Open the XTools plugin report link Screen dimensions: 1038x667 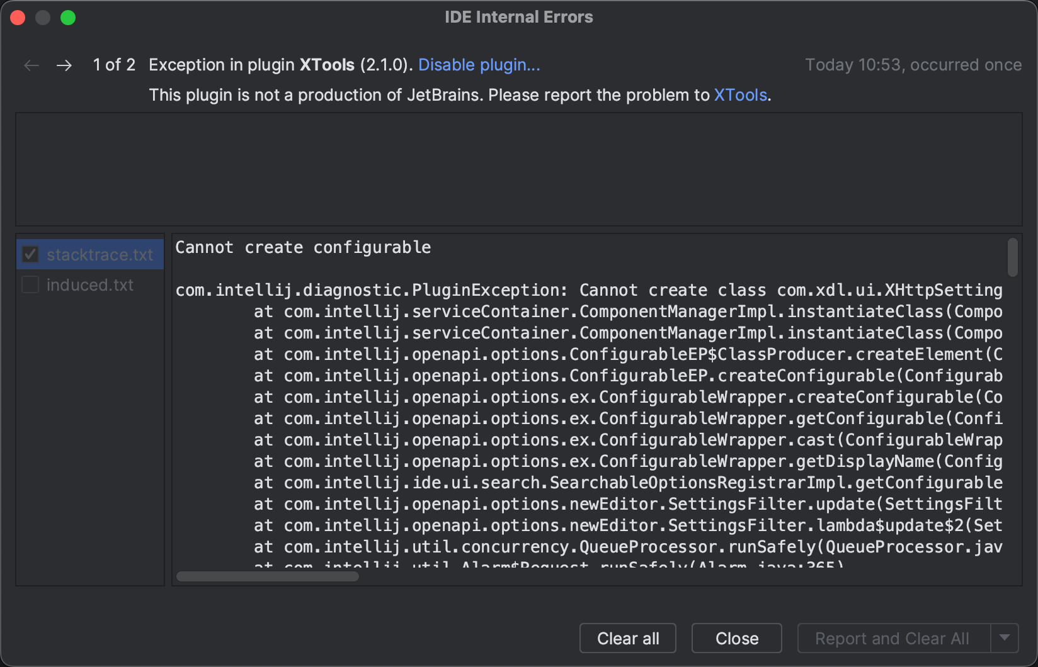pyautogui.click(x=740, y=95)
